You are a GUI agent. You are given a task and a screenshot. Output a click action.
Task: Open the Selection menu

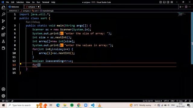20,2
